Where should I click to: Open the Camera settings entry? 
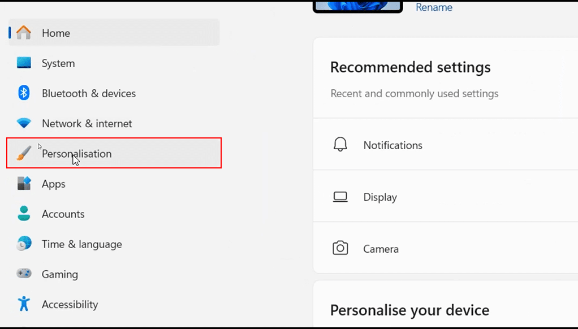click(381, 248)
